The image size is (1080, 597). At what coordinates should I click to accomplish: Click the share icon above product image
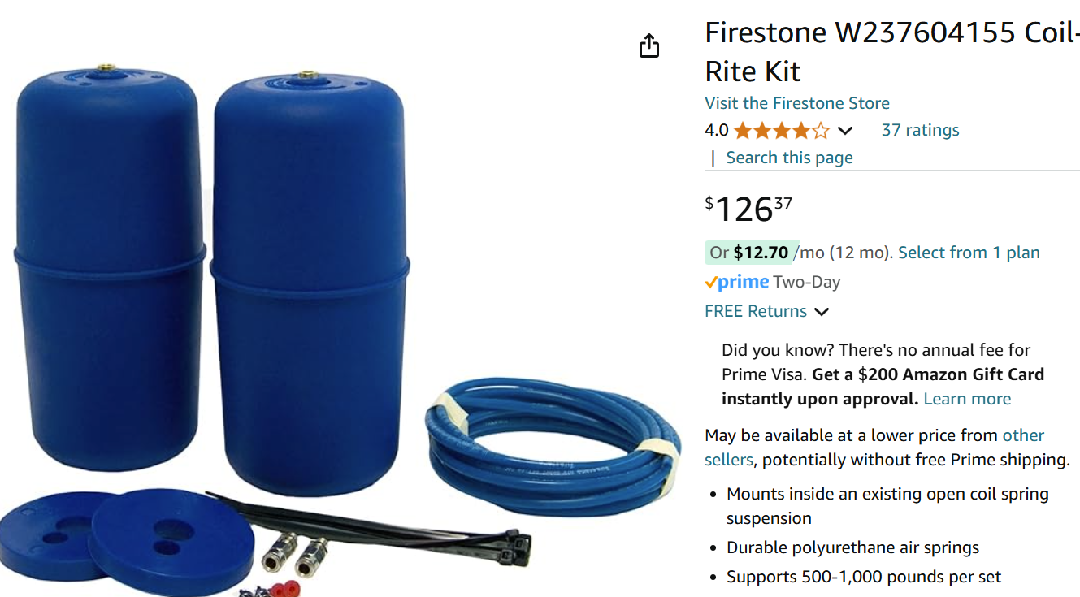pyautogui.click(x=649, y=46)
